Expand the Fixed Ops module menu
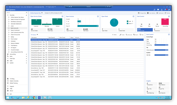The width and height of the screenshot is (177, 105). click(26, 59)
